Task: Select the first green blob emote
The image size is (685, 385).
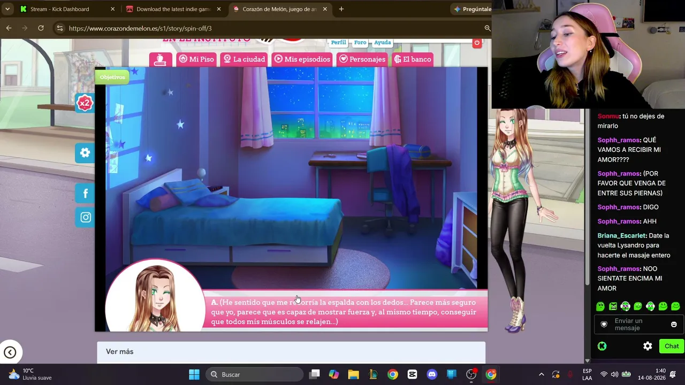Action: click(x=600, y=306)
